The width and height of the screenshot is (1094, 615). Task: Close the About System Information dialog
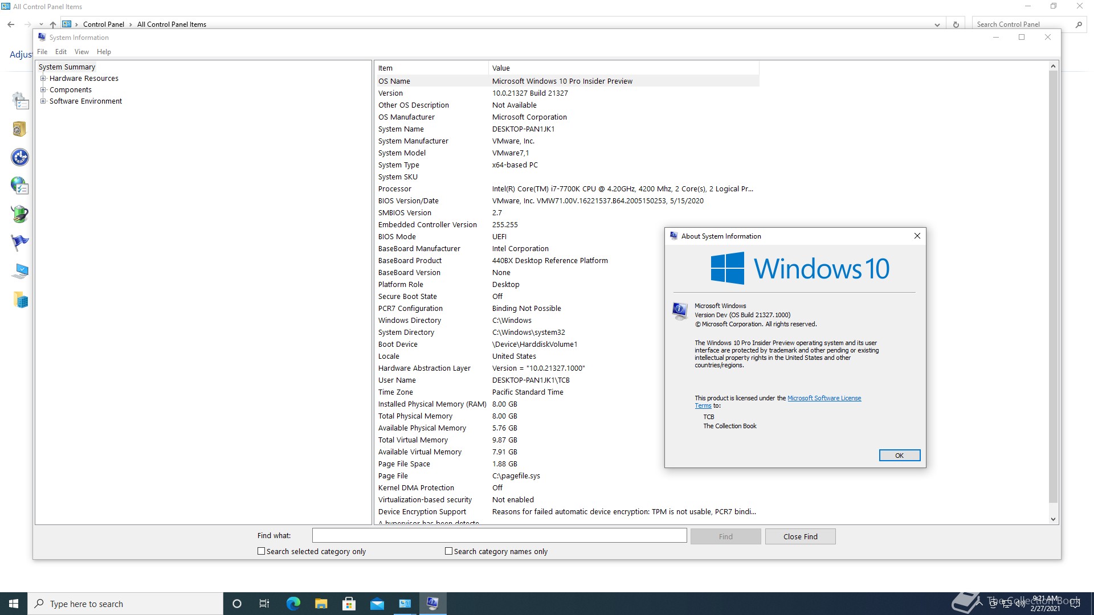[917, 236]
